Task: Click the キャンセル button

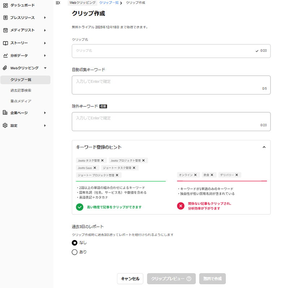Action: pyautogui.click(x=130, y=279)
